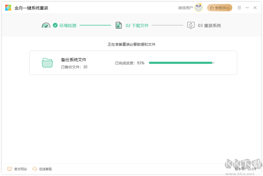Select the 02 下载文件 step
263x176 pixels.
pos(137,26)
